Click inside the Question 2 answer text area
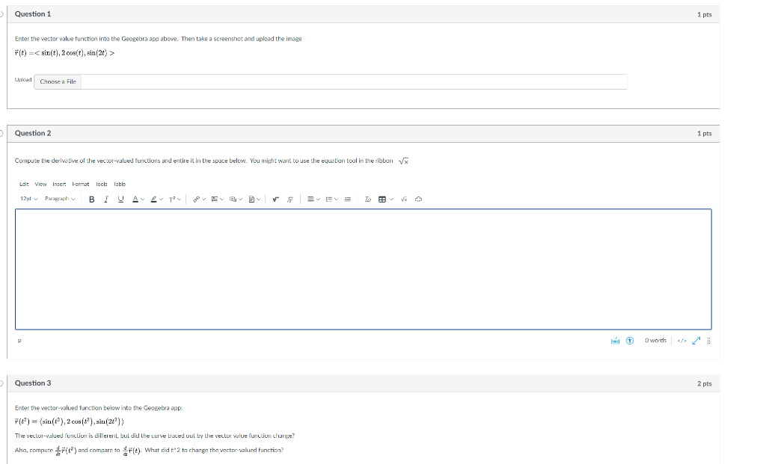The image size is (766, 464). click(x=363, y=269)
